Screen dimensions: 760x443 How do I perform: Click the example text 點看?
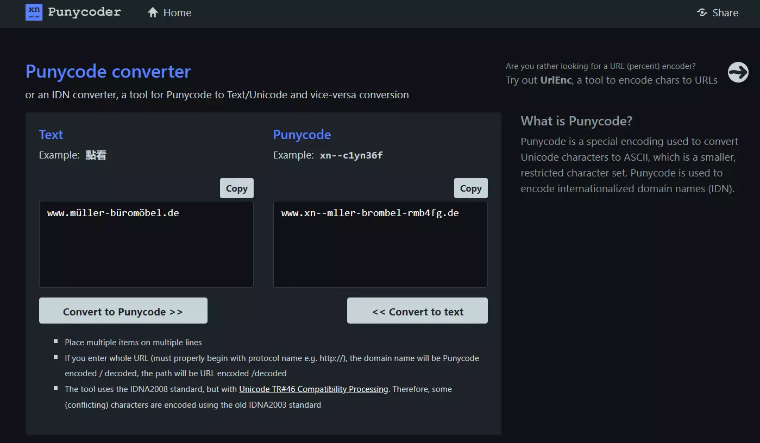(x=96, y=155)
